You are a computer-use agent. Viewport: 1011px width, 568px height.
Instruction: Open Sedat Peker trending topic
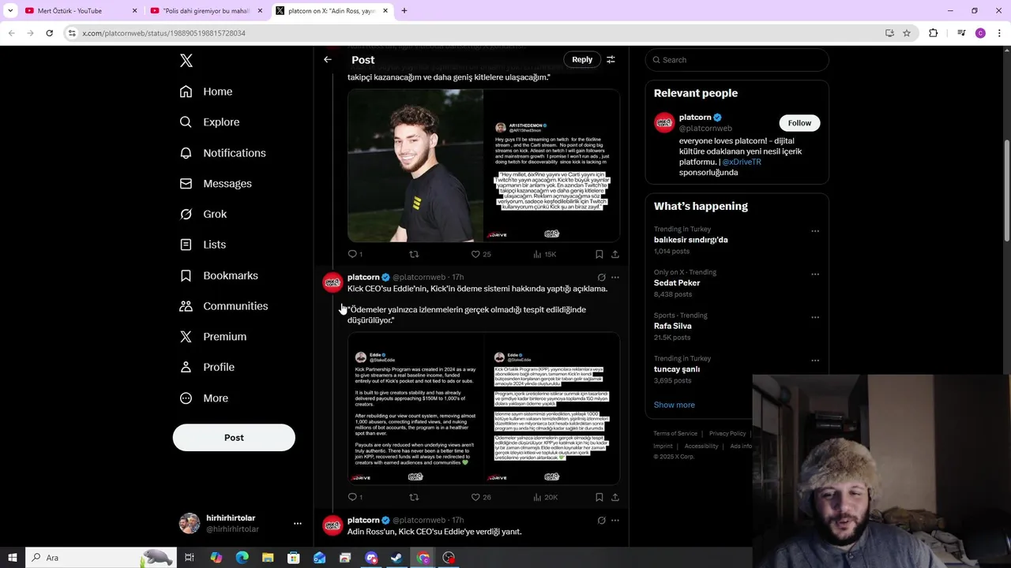click(677, 282)
